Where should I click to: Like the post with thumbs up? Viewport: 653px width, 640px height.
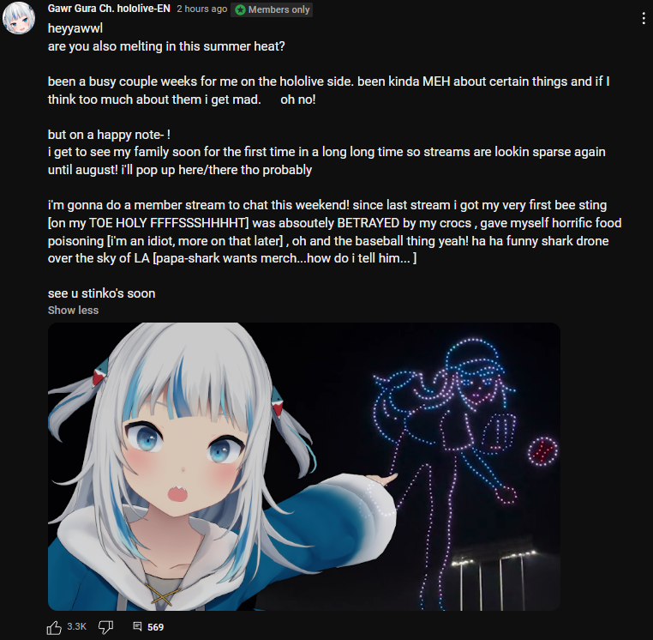coord(54,627)
